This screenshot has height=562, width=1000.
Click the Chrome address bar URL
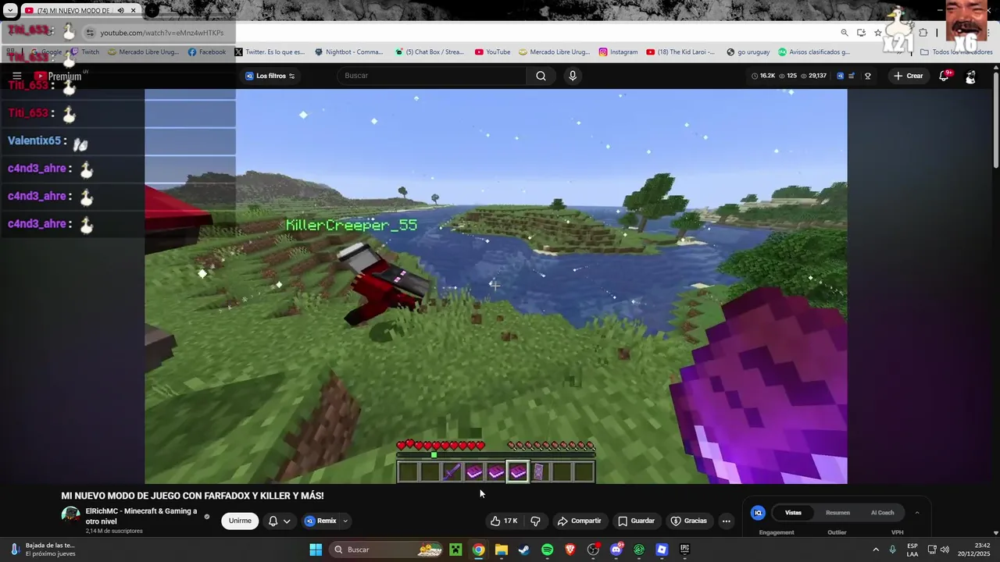162,33
